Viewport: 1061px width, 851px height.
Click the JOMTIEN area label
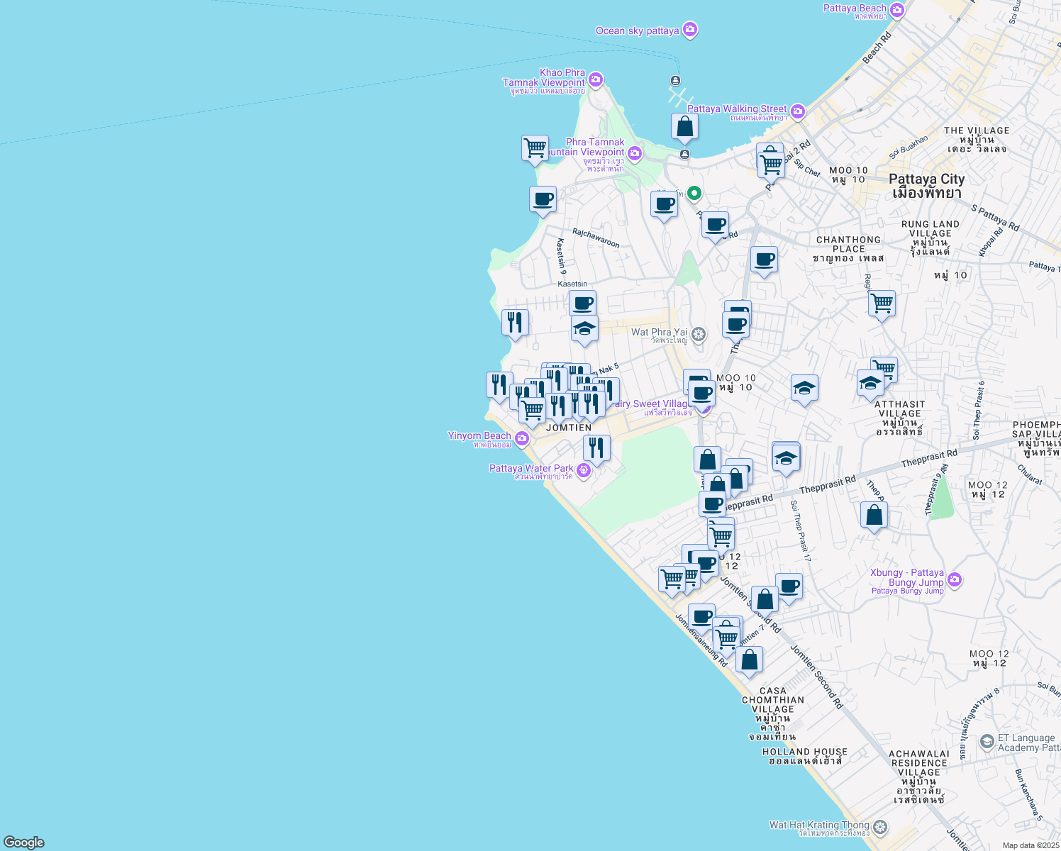pos(569,428)
